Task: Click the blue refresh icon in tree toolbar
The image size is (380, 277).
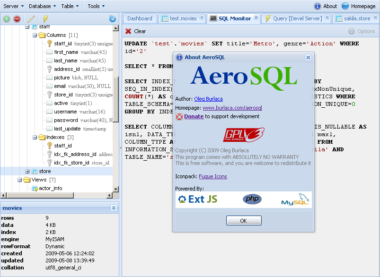Action: [x=113, y=19]
